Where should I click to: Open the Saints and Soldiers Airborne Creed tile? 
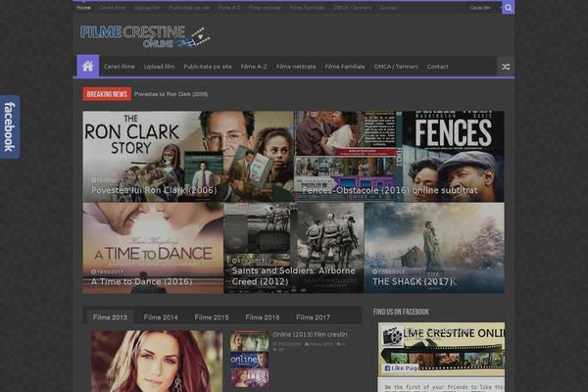click(x=294, y=248)
